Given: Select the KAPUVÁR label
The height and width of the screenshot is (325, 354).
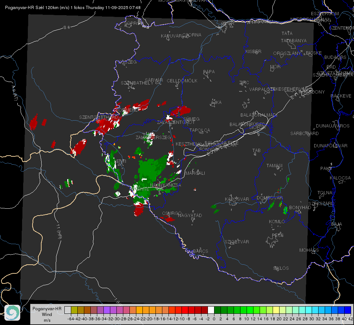Looking at the screenshot, I should click(x=172, y=36).
